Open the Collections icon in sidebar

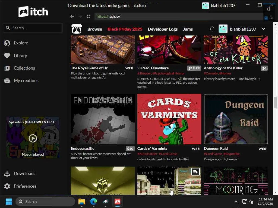pyautogui.click(x=7, y=68)
